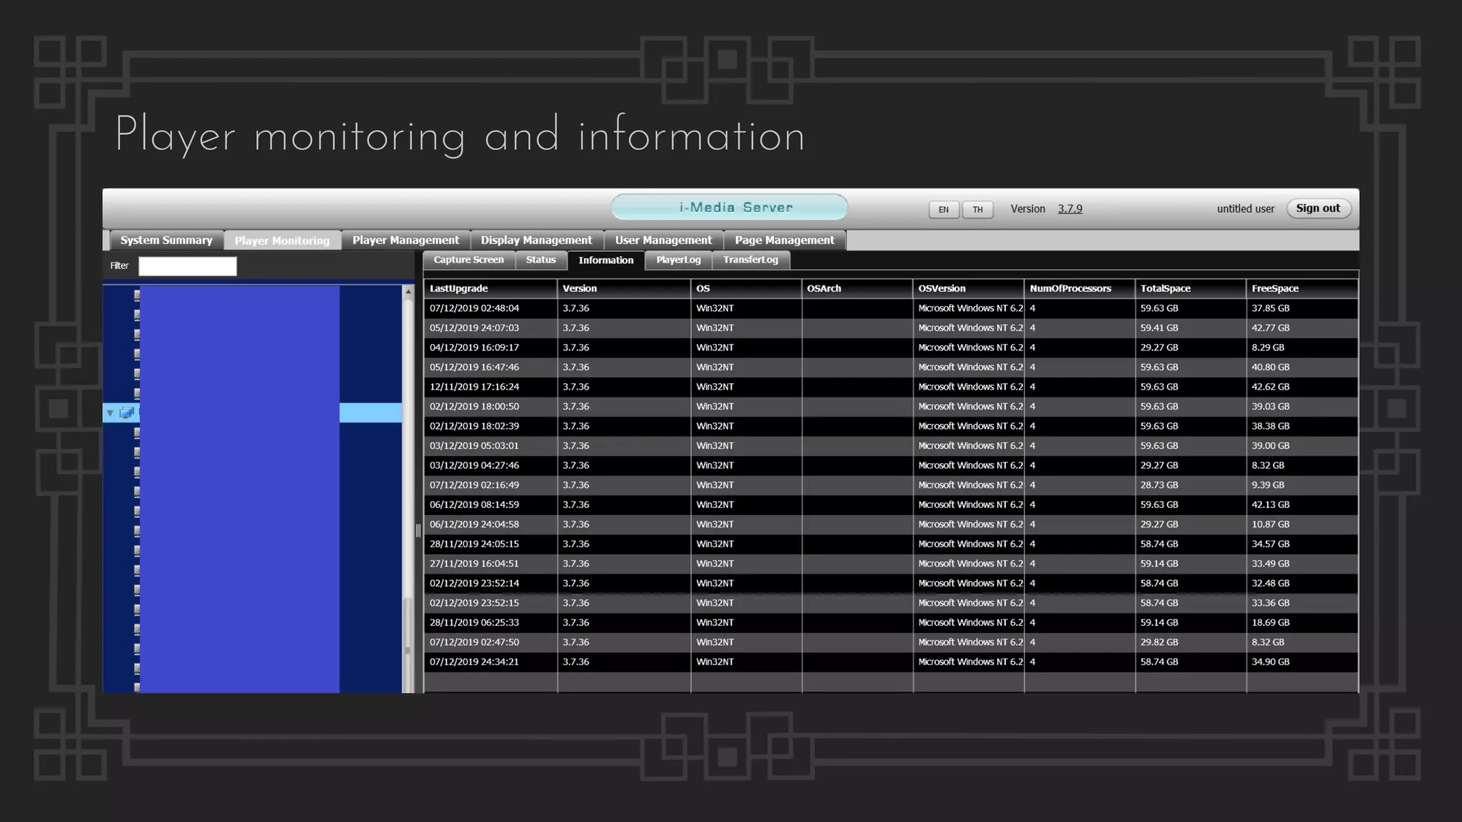Select row 02/12/2019 23:52:14
Image resolution: width=1462 pixels, height=822 pixels.
click(891, 583)
